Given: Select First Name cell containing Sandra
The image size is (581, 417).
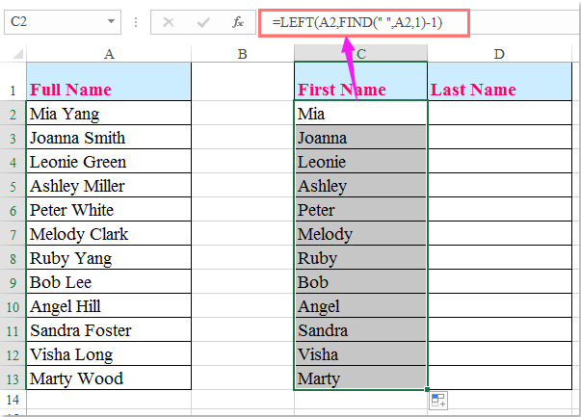Looking at the screenshot, I should (360, 330).
